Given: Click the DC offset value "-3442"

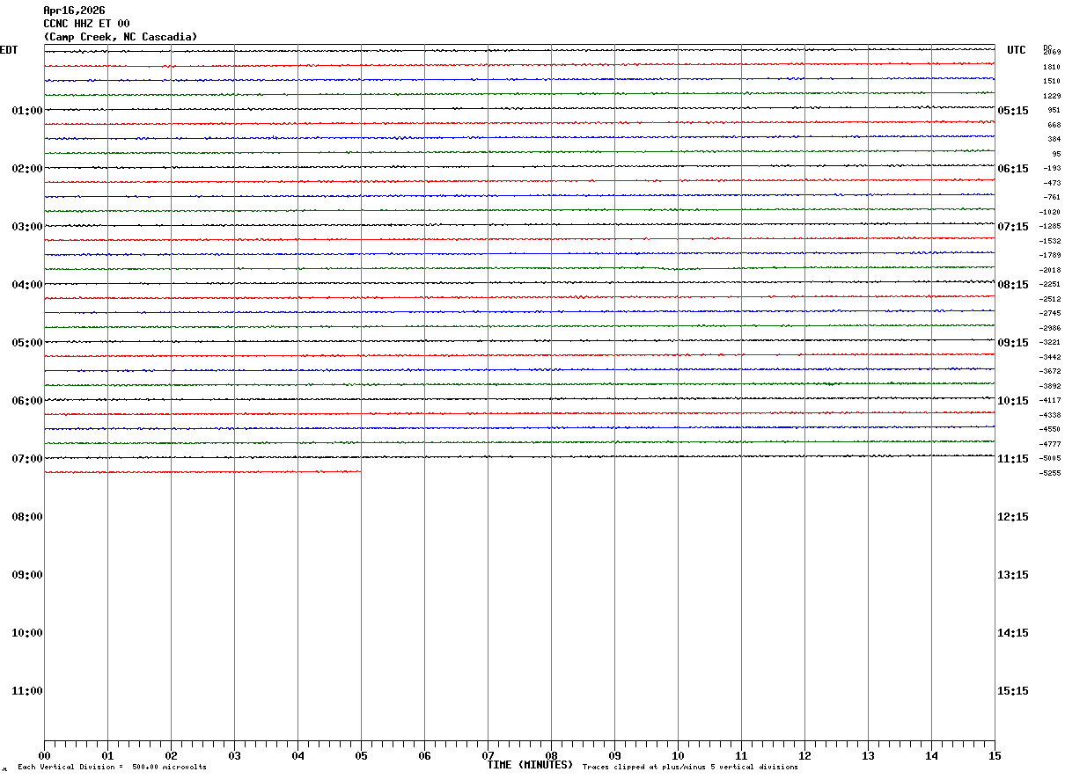Looking at the screenshot, I should [x=1050, y=357].
